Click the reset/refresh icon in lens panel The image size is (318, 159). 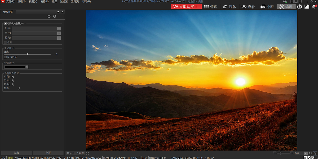(49, 16)
